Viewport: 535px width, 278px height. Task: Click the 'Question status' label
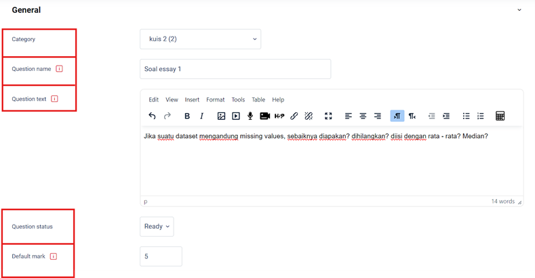point(32,227)
